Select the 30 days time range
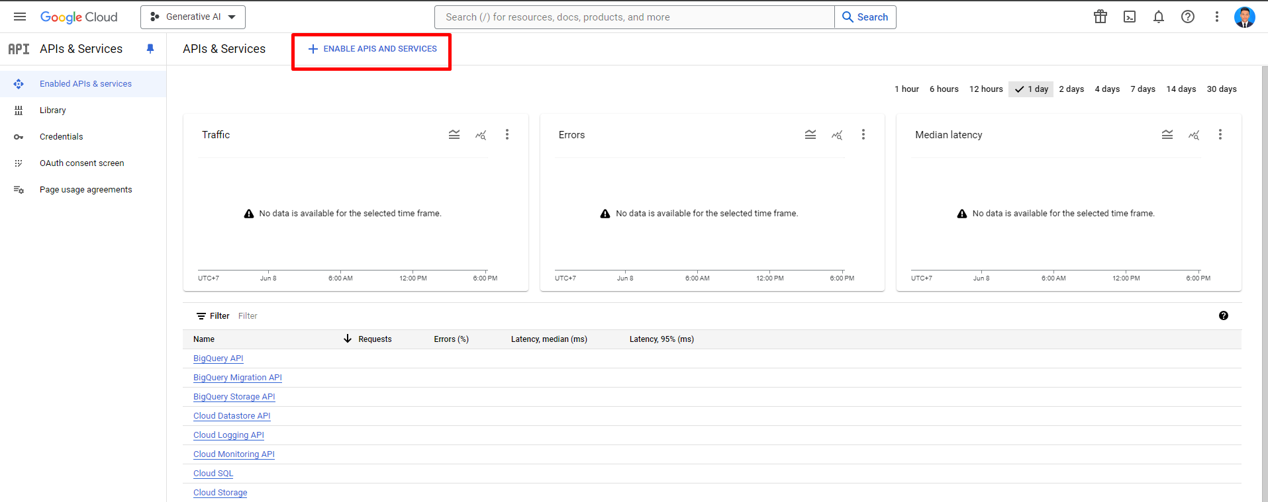Screen dimensions: 1268x502 pyautogui.click(x=1222, y=89)
